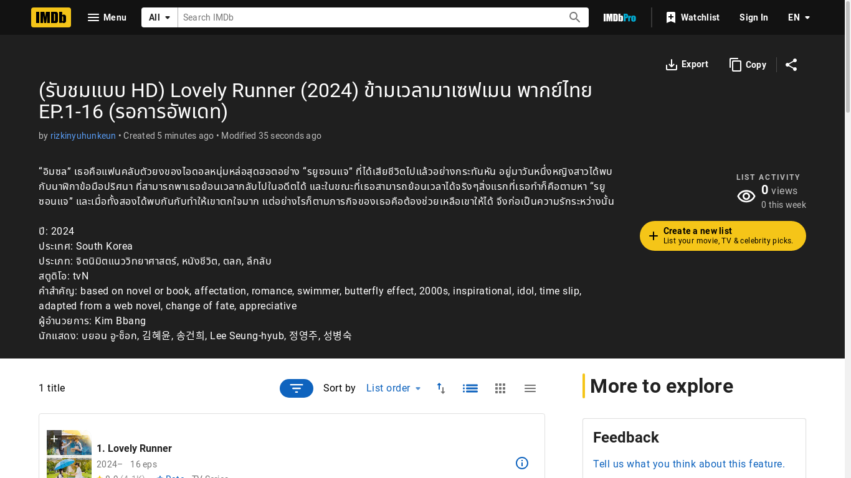Copy the list
851x478 pixels.
pos(748,65)
